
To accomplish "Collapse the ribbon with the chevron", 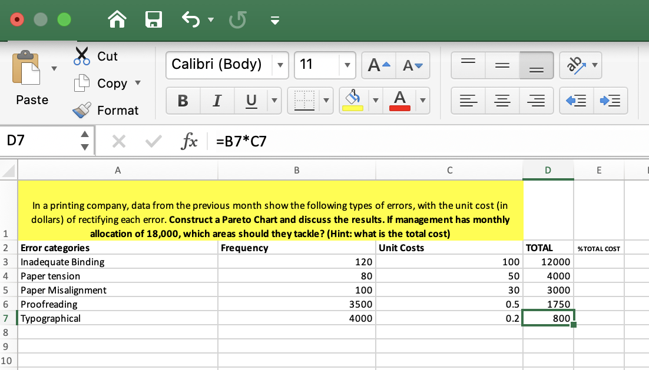I will coord(274,19).
